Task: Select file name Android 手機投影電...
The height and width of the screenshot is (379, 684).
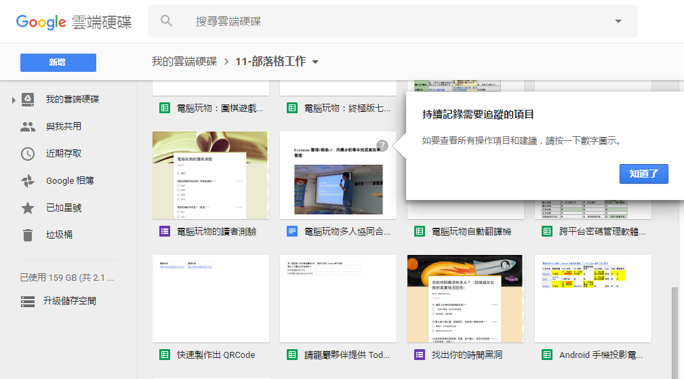Action: tap(601, 355)
